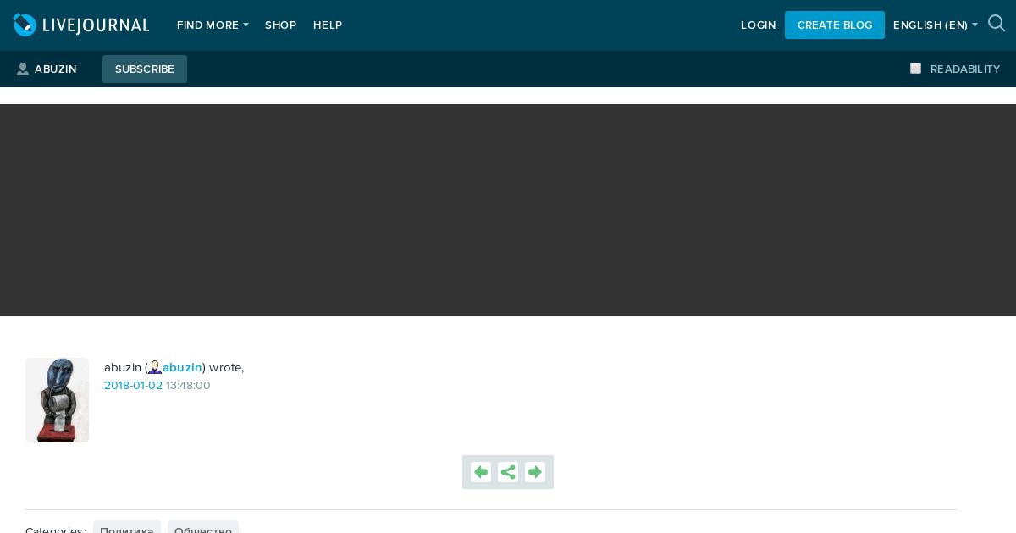Click the user head icon before abuzin link
Screen dimensions: 1016x533
pyautogui.click(x=155, y=367)
